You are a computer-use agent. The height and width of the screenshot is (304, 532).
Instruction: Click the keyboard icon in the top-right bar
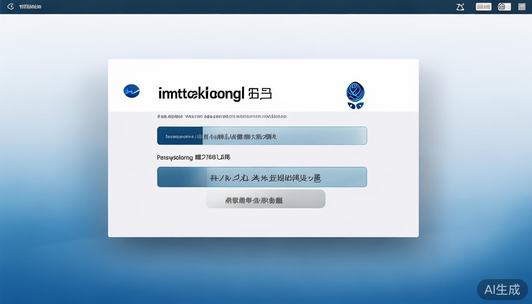pyautogui.click(x=483, y=6)
